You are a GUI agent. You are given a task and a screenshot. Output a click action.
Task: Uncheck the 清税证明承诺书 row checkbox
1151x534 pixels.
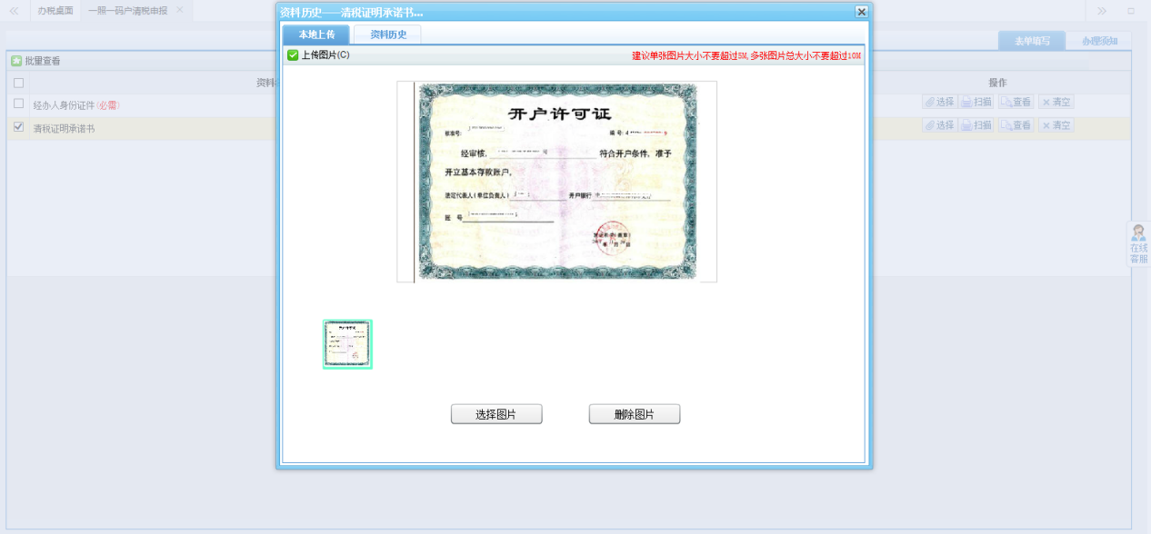click(x=19, y=128)
